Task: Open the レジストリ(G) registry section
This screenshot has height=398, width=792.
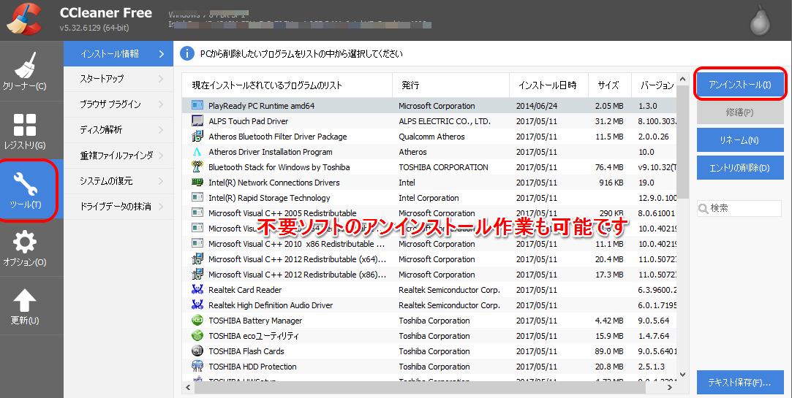Action: 24,131
